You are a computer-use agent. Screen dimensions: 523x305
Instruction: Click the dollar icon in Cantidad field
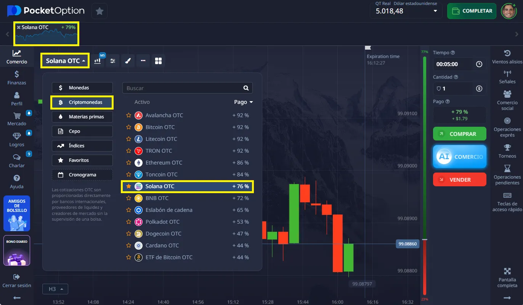pyautogui.click(x=479, y=89)
